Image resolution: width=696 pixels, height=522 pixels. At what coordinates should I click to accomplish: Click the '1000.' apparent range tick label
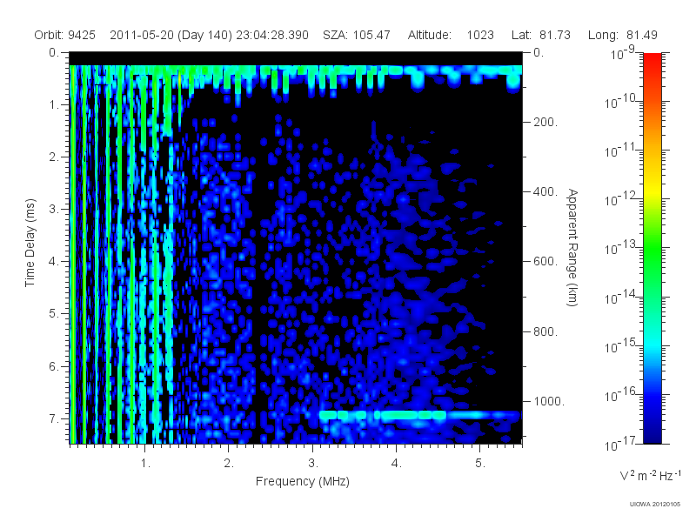549,401
